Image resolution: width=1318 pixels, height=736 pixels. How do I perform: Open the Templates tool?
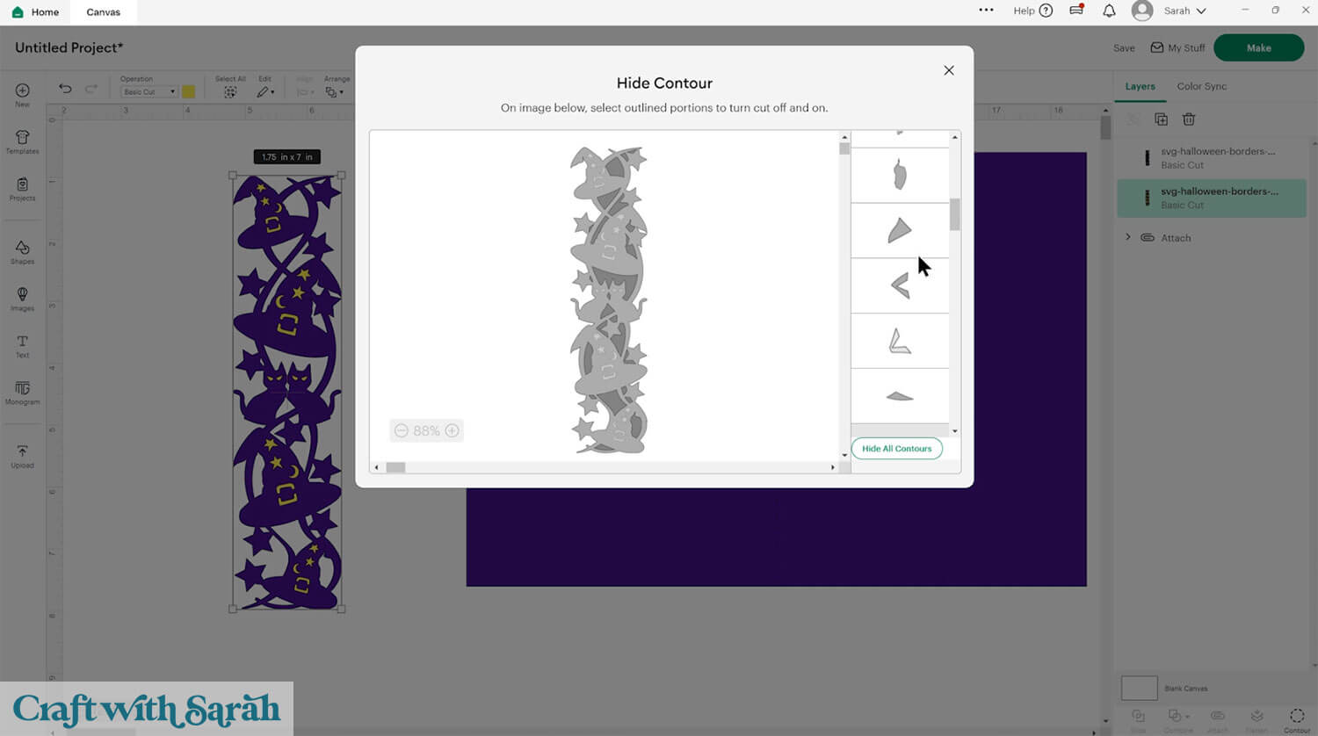22,142
